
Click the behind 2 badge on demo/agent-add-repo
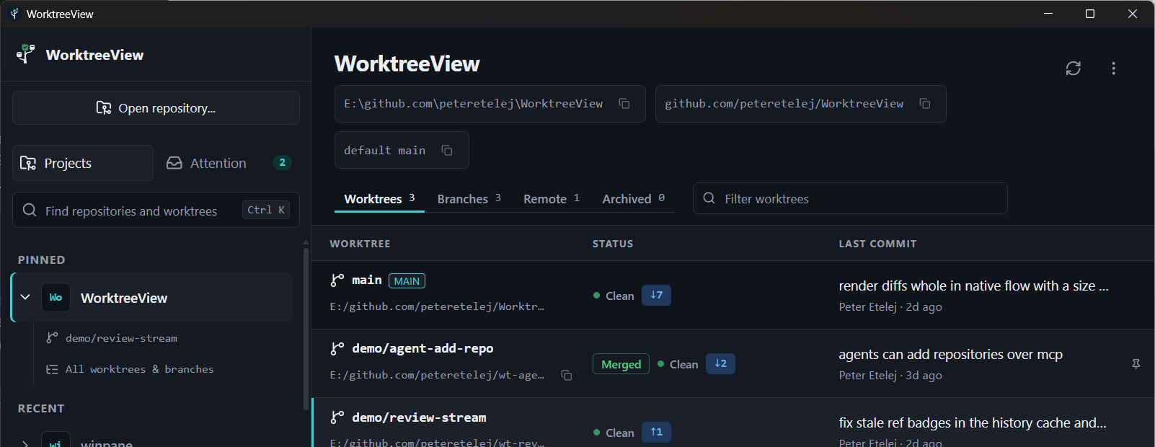click(x=720, y=363)
